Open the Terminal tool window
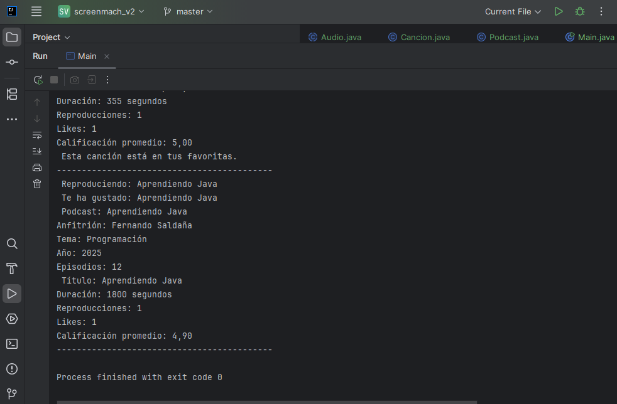Image resolution: width=617 pixels, height=404 pixels. coord(12,344)
